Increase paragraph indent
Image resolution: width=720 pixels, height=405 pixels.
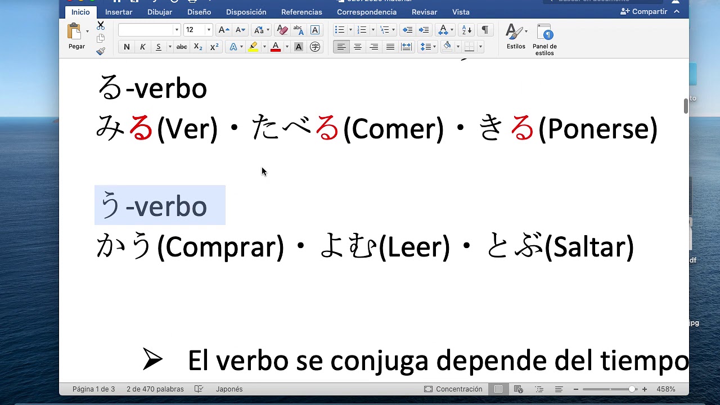(424, 30)
